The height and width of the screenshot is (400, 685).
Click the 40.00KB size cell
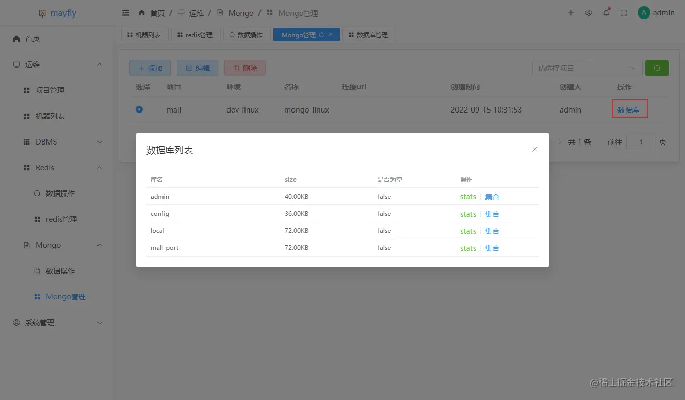pyautogui.click(x=297, y=197)
